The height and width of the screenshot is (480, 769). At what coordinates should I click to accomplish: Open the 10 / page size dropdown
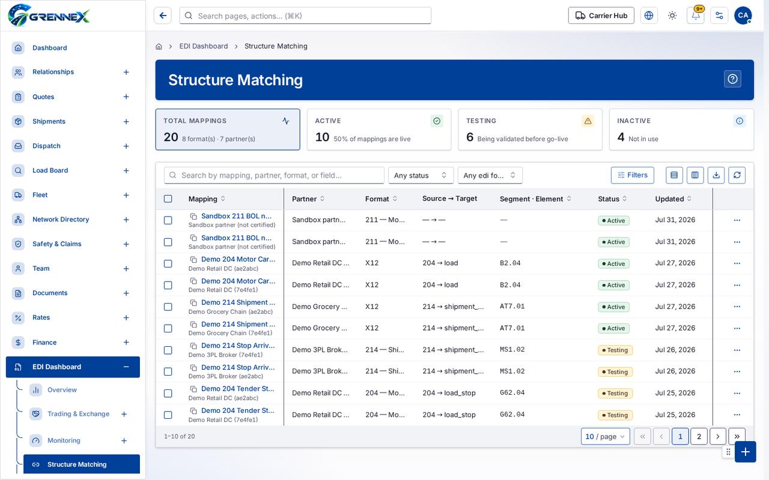click(605, 436)
